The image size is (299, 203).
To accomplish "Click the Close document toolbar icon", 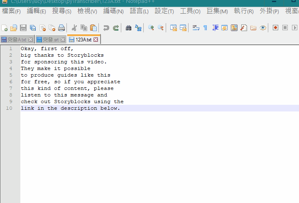I will click(42, 28).
